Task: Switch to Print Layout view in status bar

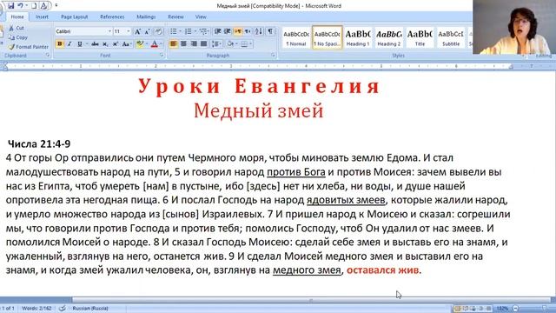Action: point(458,309)
